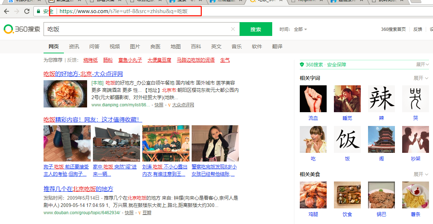433x224 pixels.
Task: Click the recommended term 肠粉
Action: click(x=108, y=60)
